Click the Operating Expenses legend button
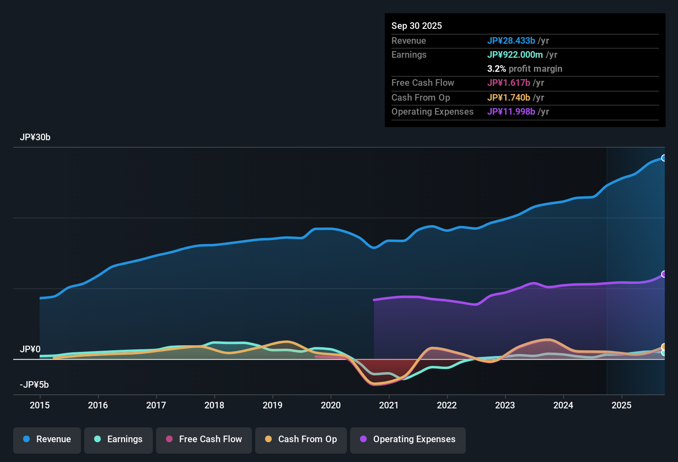The width and height of the screenshot is (678, 462). coord(408,439)
